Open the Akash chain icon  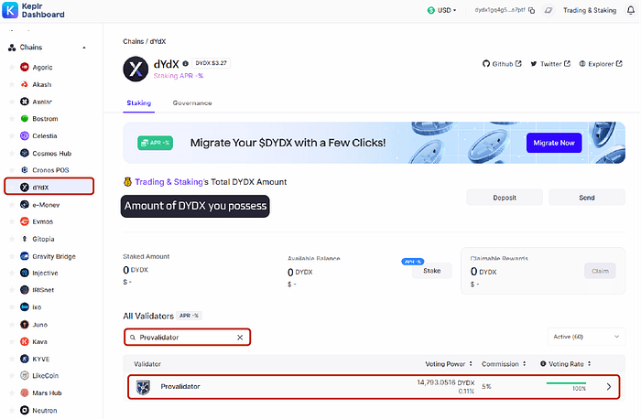point(25,84)
